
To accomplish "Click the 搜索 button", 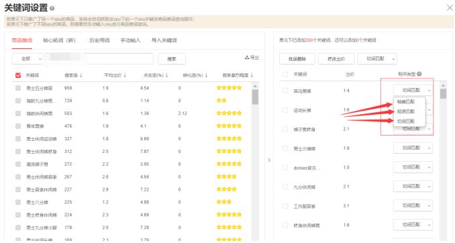I will point(172,58).
